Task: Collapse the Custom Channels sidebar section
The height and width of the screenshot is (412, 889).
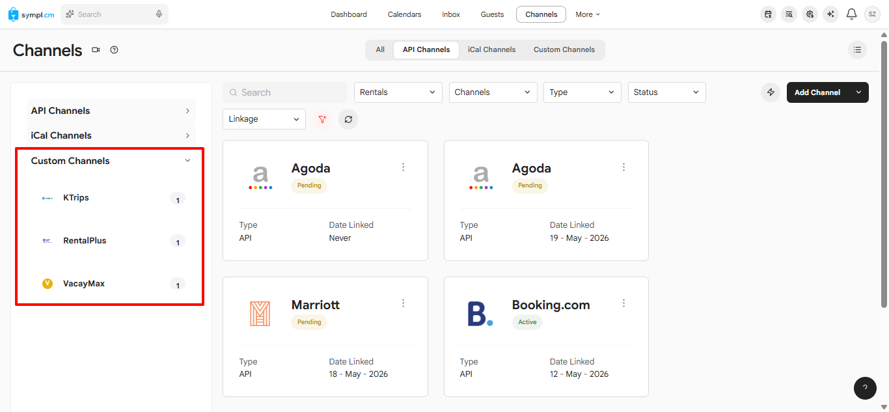Action: [x=111, y=161]
